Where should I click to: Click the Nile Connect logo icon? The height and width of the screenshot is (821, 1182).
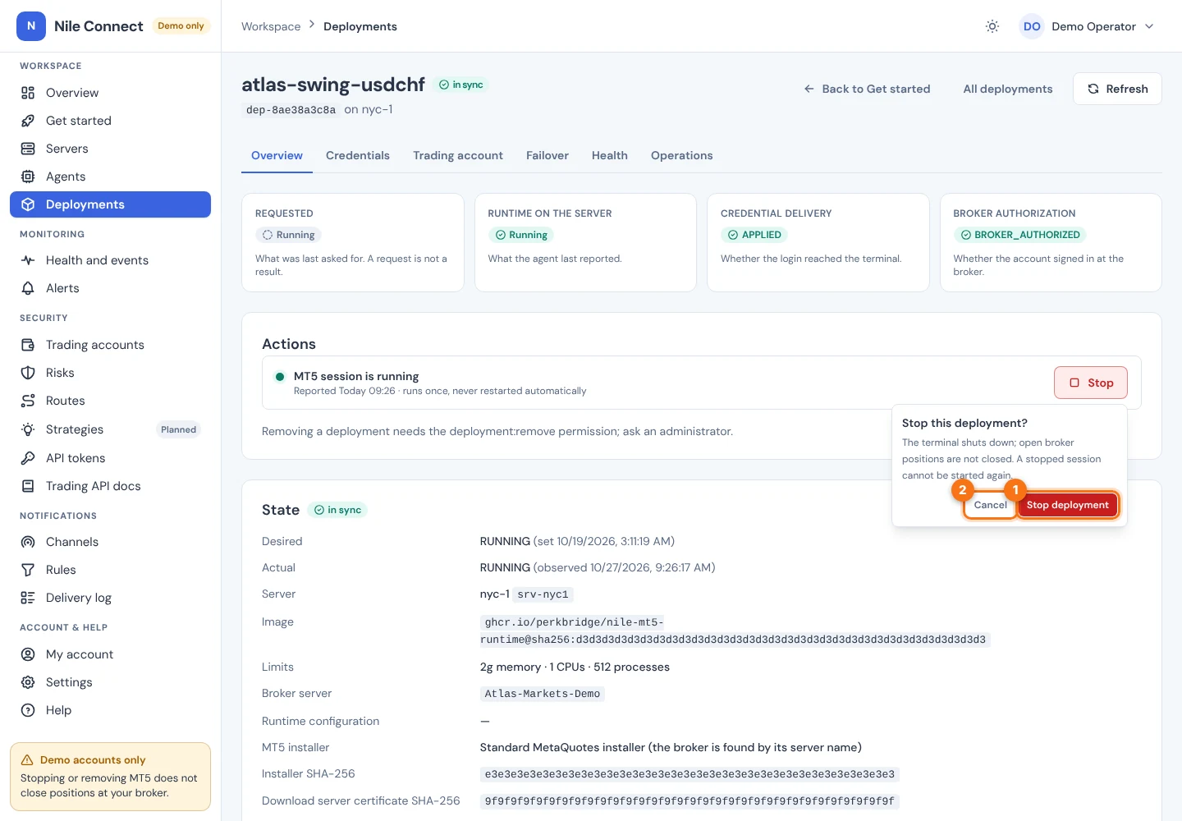pyautogui.click(x=31, y=26)
